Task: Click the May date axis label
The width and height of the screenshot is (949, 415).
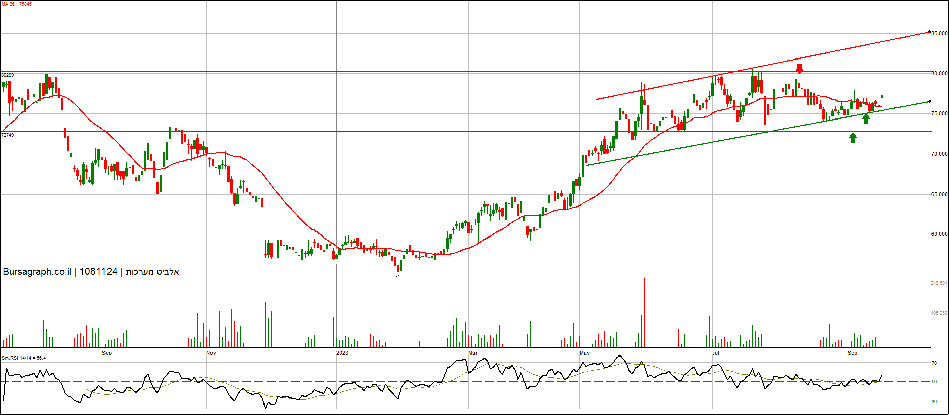Action: [x=585, y=353]
